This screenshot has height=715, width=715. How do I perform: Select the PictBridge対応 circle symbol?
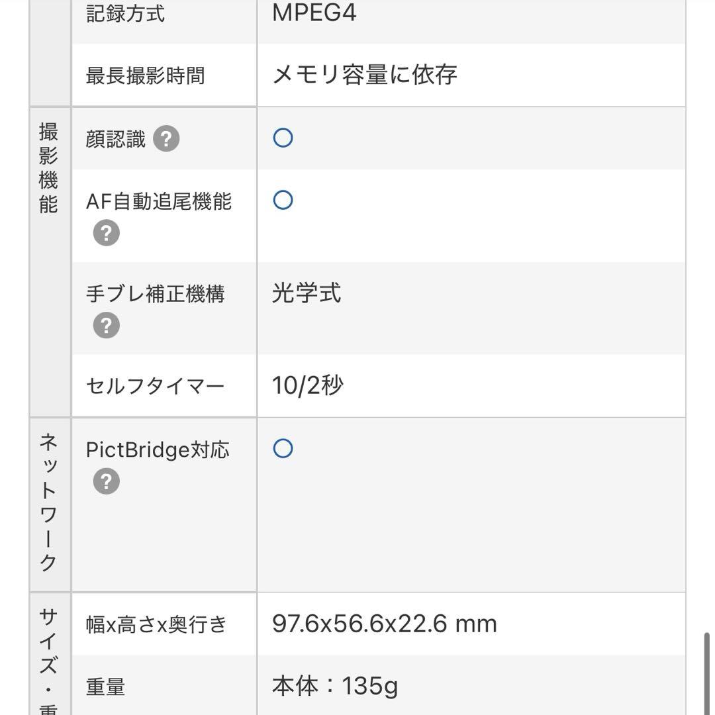point(282,448)
